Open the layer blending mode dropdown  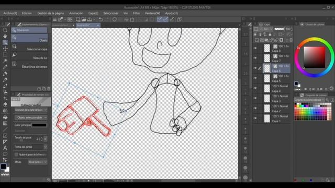pos(268,29)
